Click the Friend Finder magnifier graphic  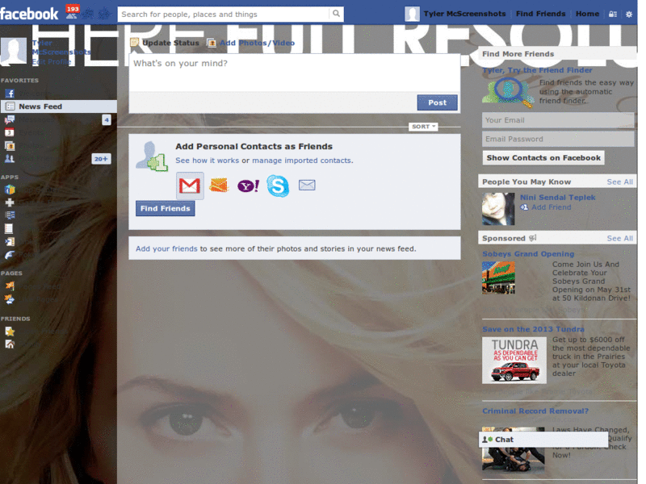point(508,93)
